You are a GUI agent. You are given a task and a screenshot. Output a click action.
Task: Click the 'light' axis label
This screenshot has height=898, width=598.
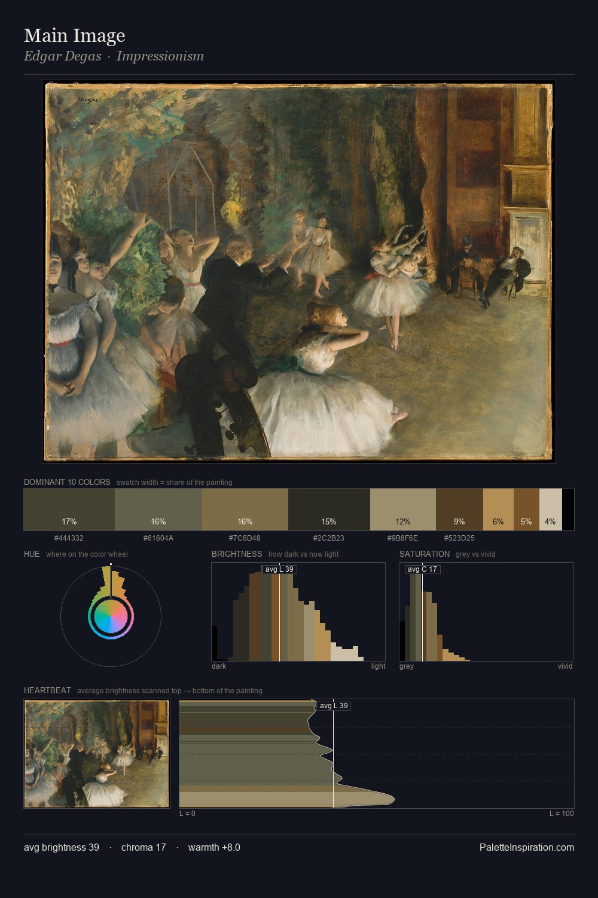coord(379,666)
